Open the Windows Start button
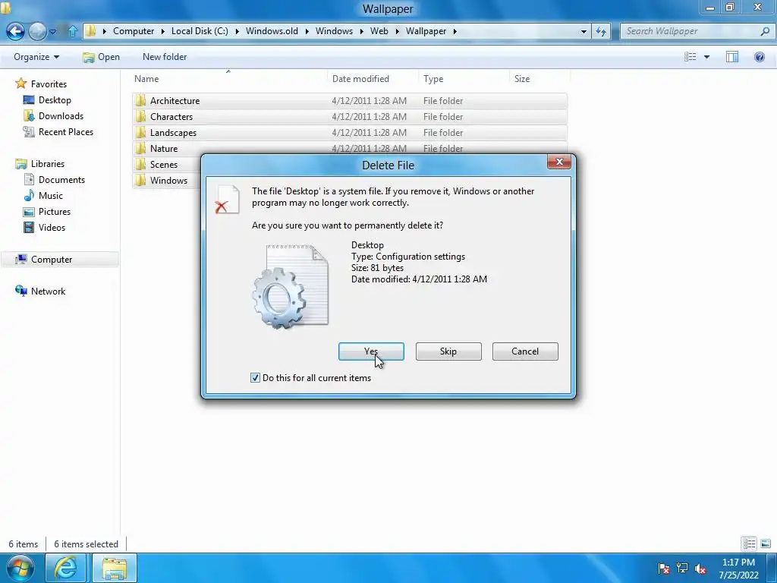The width and height of the screenshot is (777, 583). click(x=20, y=568)
